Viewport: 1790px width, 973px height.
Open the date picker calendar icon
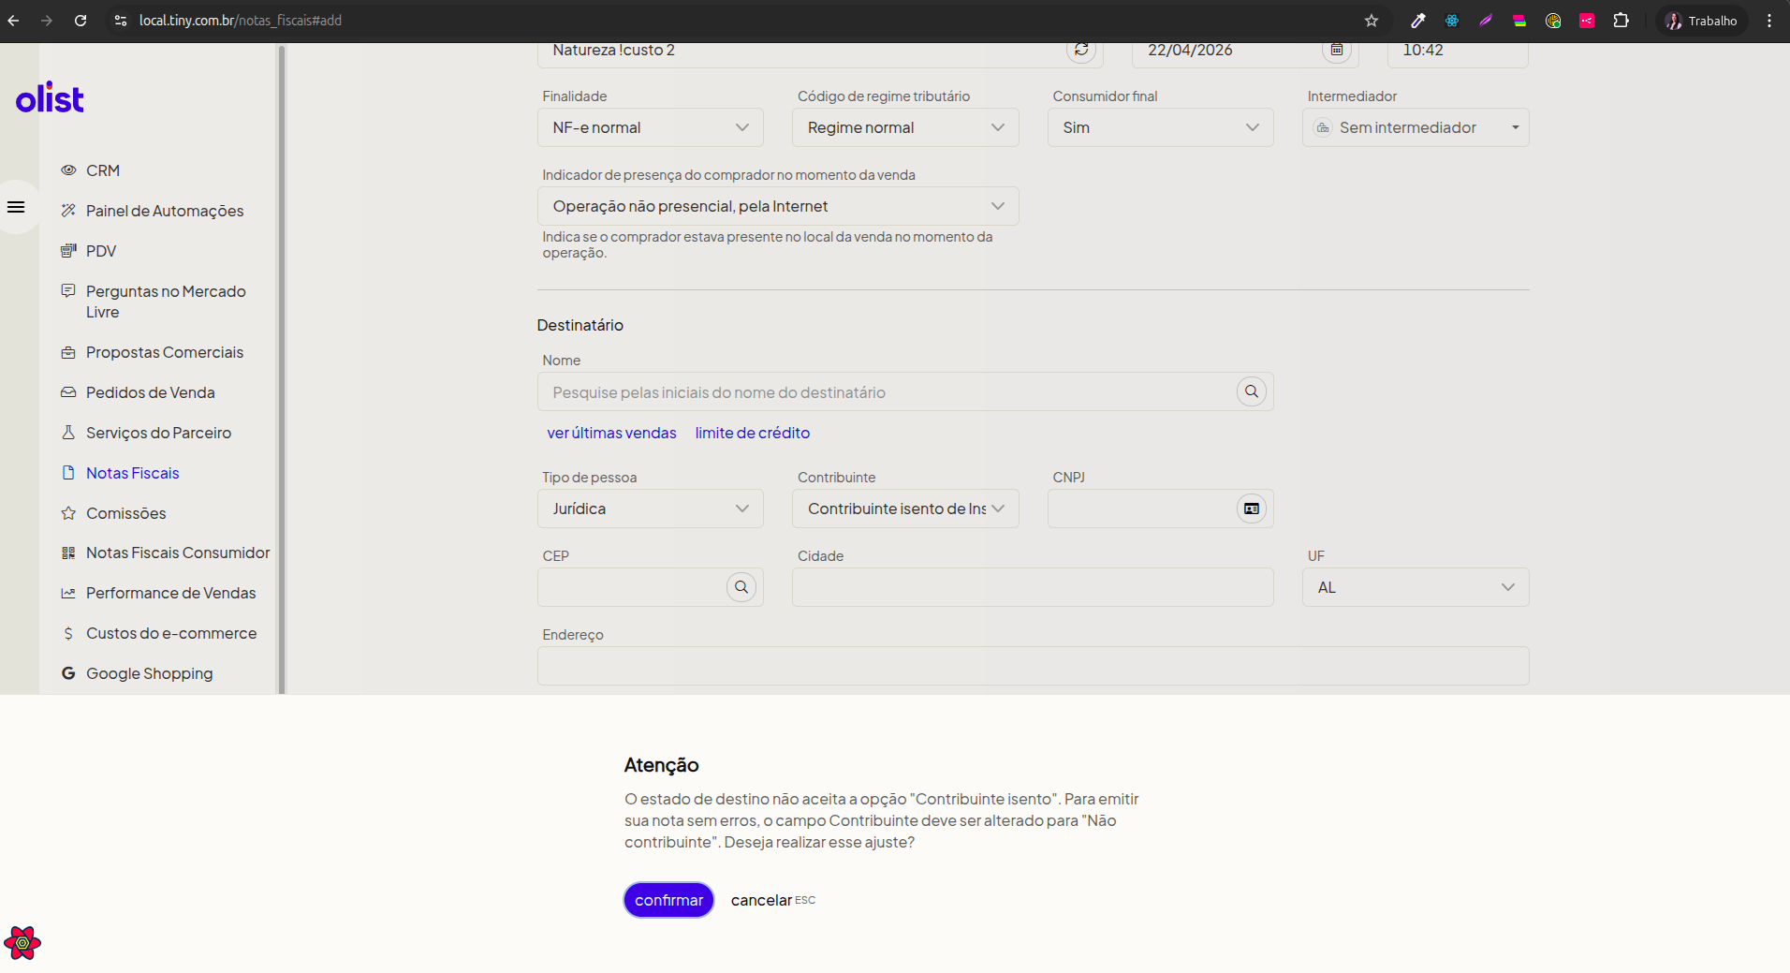click(1337, 50)
